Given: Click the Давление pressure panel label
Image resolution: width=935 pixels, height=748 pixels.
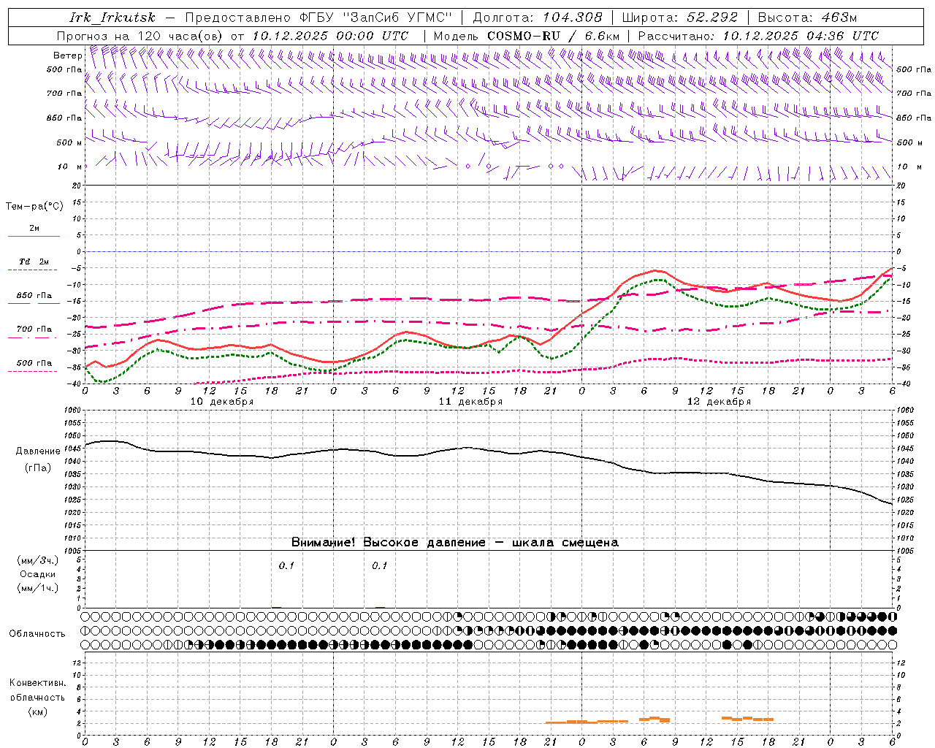Looking at the screenshot, I should 38,451.
